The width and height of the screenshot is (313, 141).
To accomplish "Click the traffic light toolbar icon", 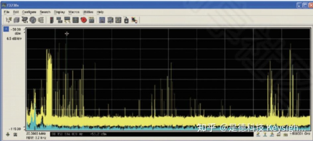I will point(52,20).
